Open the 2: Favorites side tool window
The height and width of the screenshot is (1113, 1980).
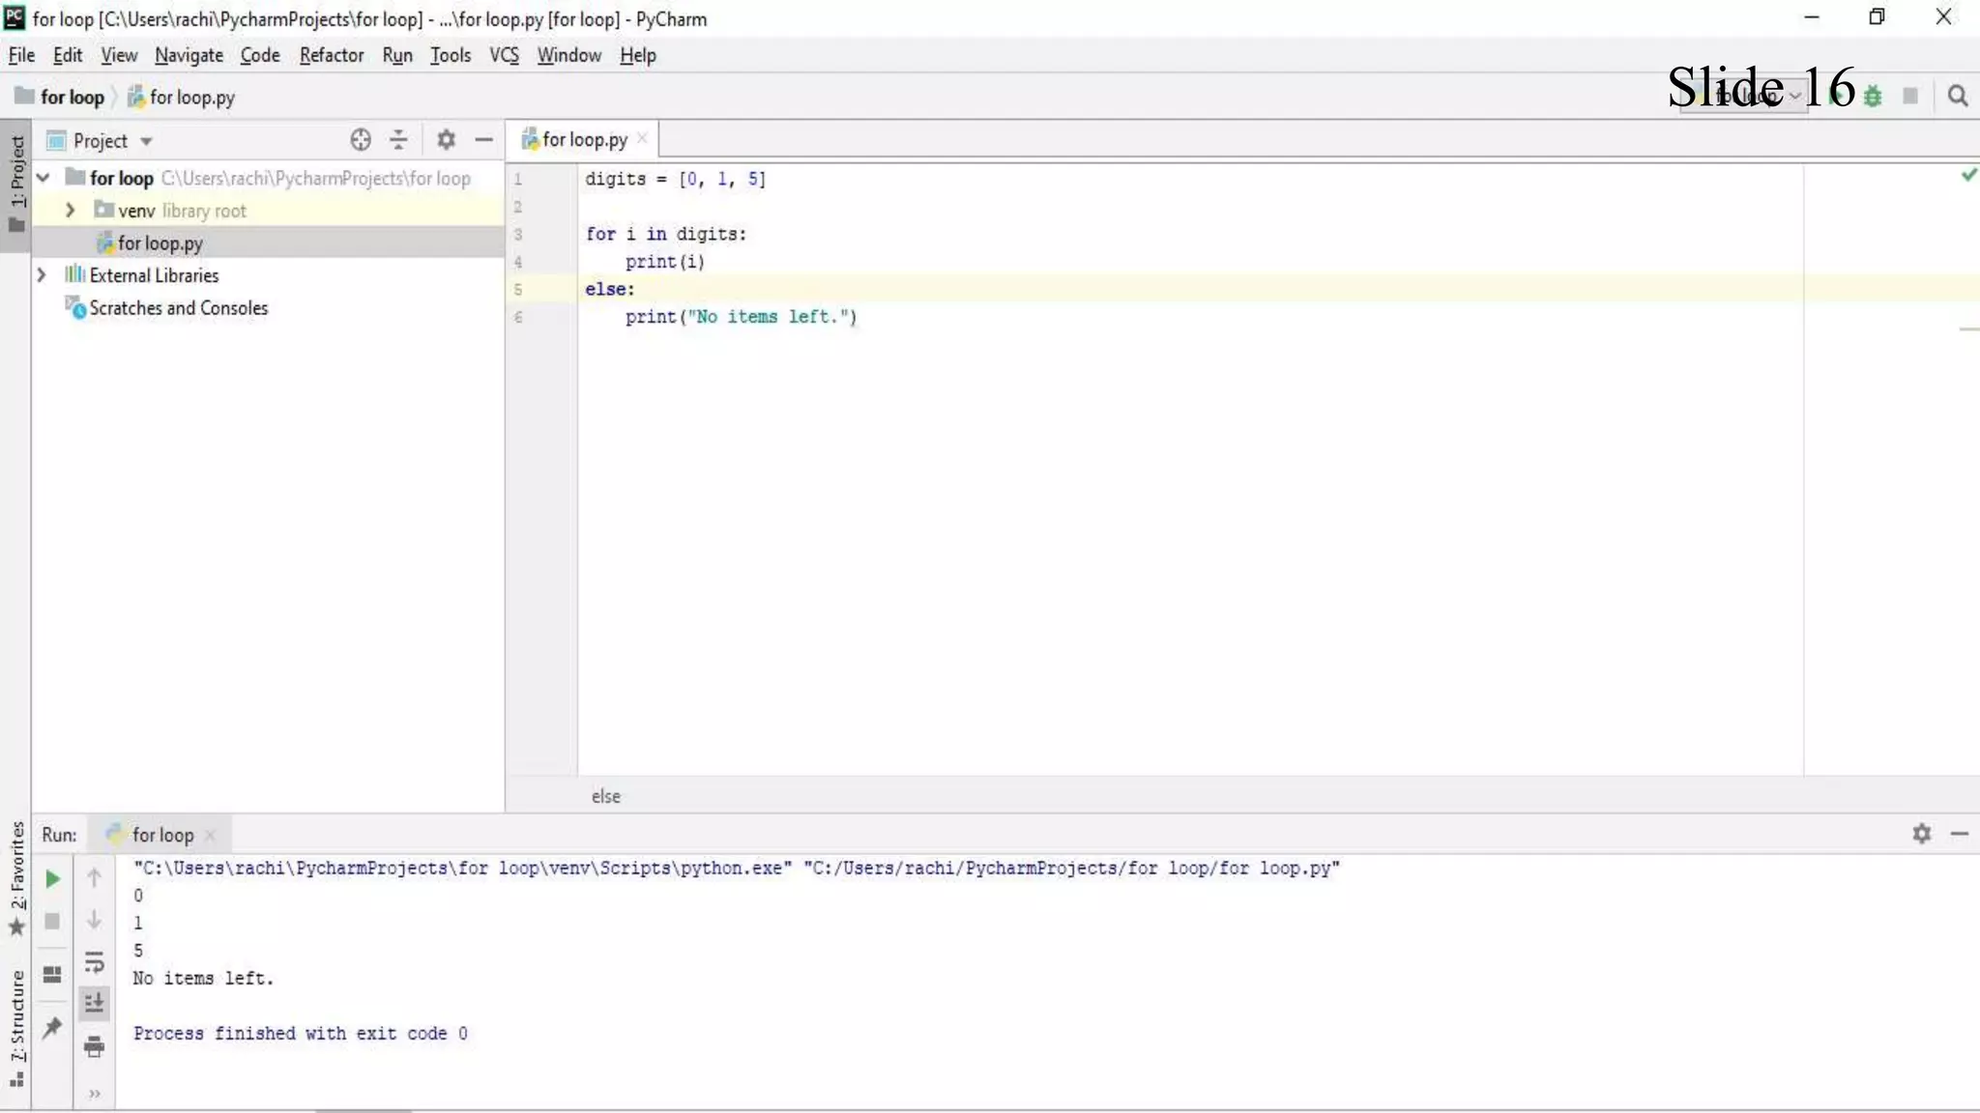16,878
